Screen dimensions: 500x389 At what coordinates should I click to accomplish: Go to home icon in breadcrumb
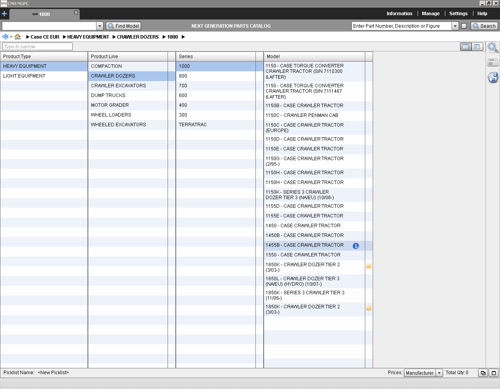coord(18,37)
